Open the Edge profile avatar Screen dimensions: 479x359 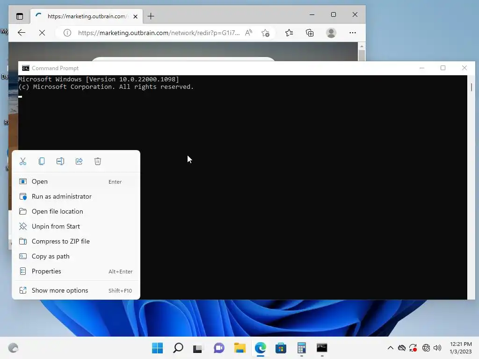(x=331, y=33)
